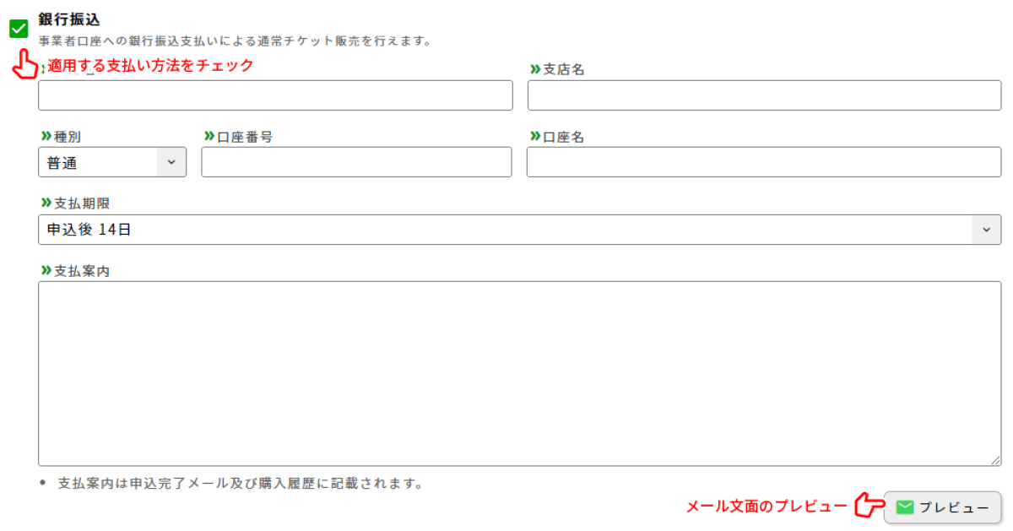Expand the 支払期限 dropdown showing 申込後 14日
The width and height of the screenshot is (1013, 531).
[519, 230]
